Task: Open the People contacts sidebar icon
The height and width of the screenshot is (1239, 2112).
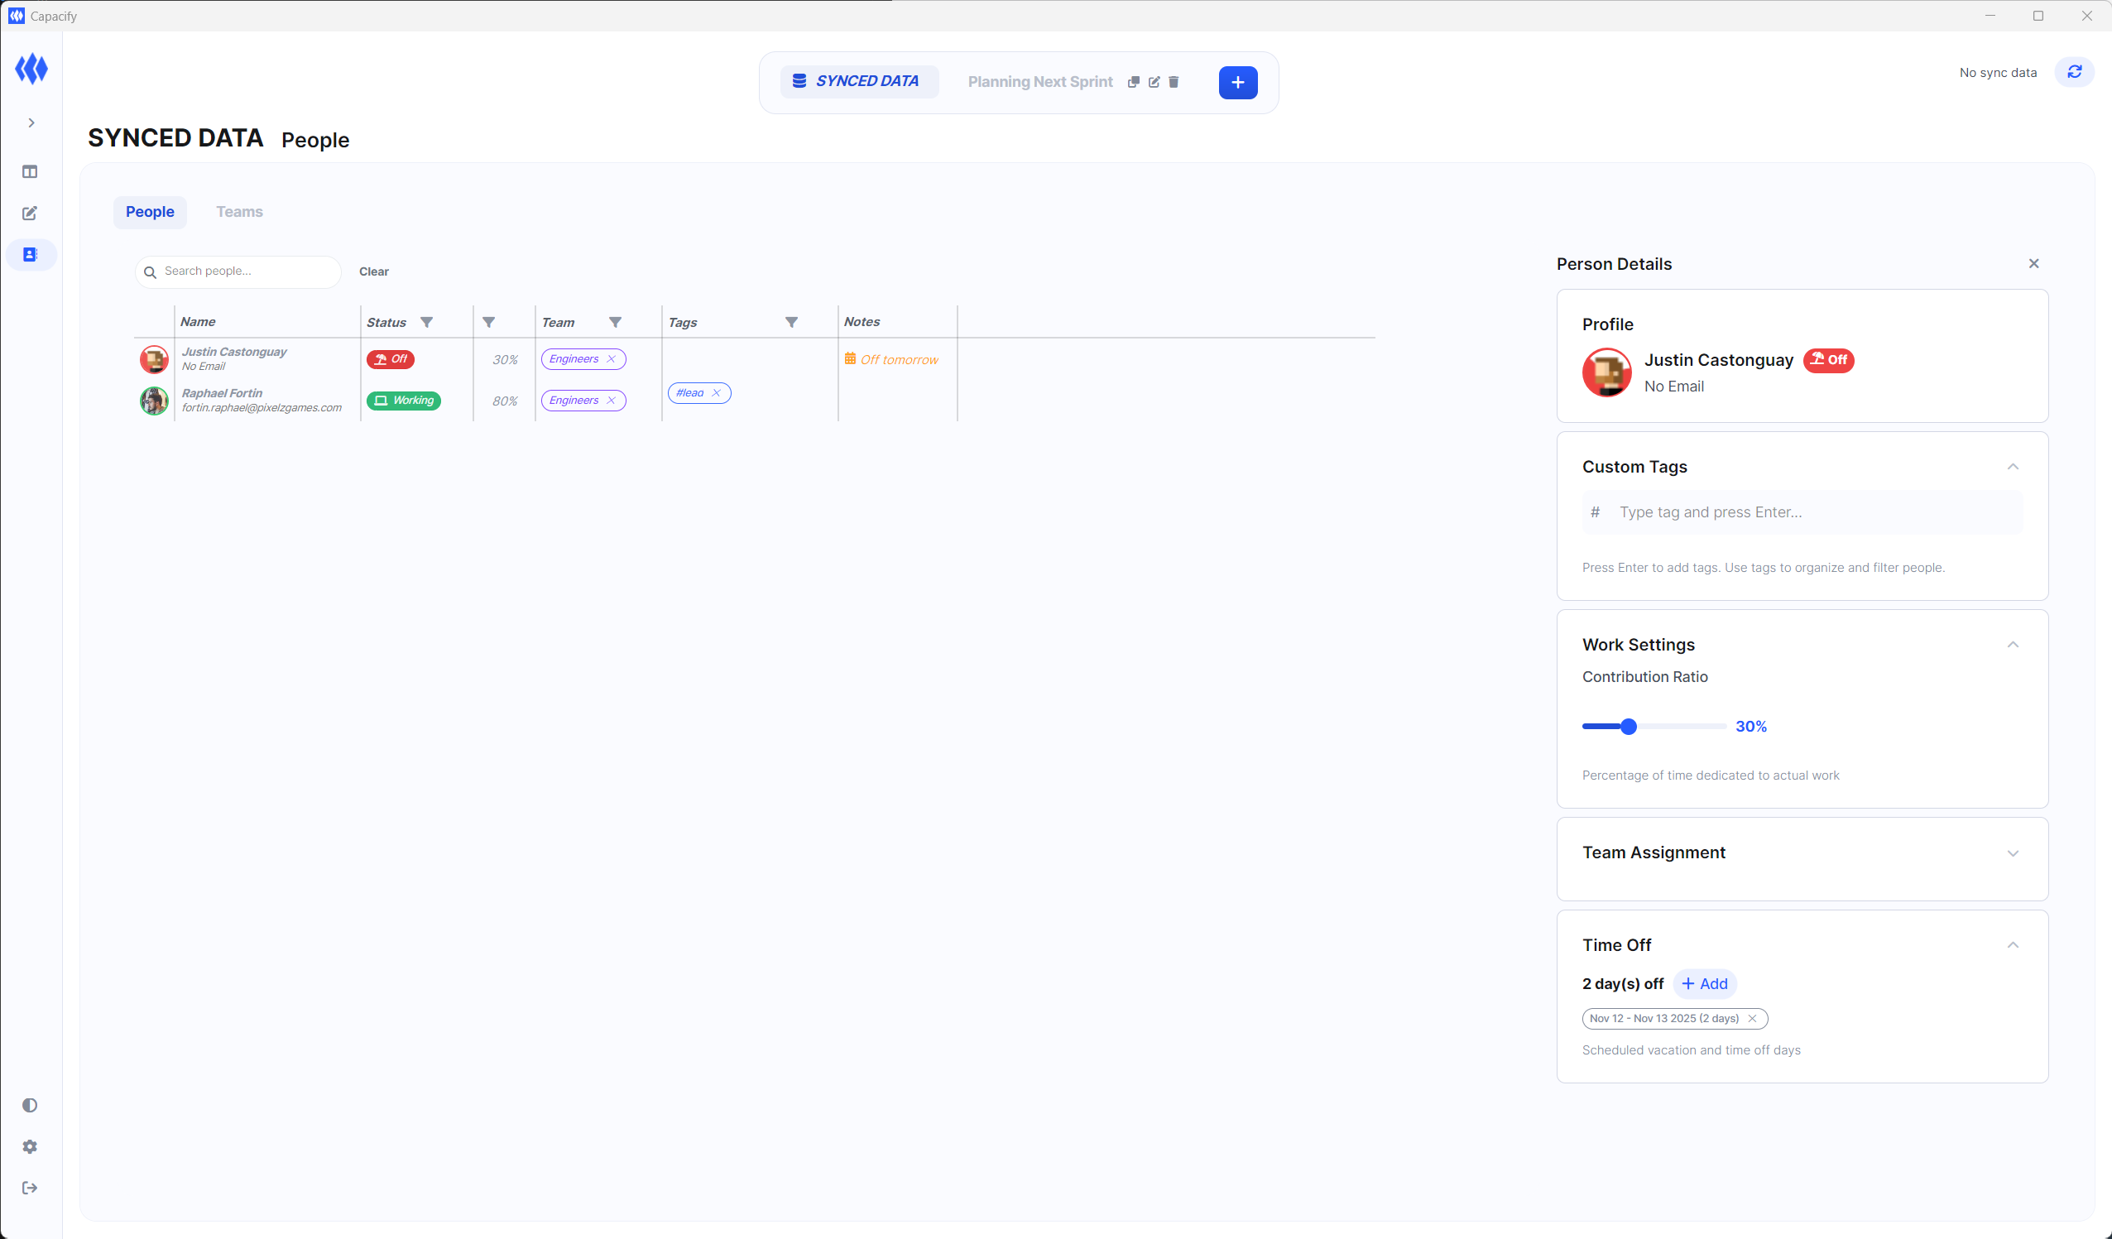Action: 30,255
